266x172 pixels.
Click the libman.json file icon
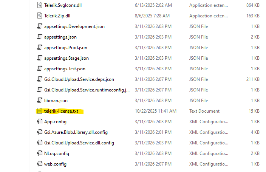pyautogui.click(x=39, y=101)
